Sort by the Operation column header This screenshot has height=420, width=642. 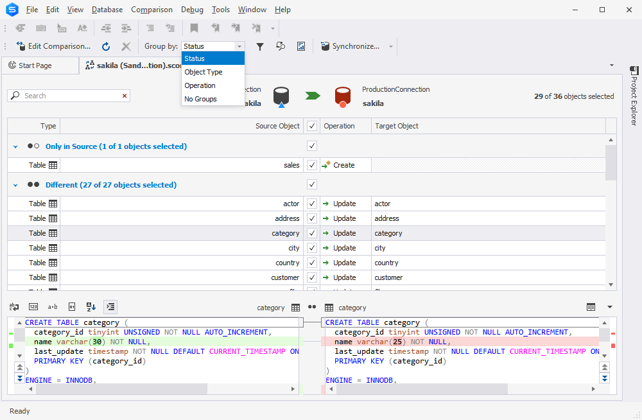346,126
